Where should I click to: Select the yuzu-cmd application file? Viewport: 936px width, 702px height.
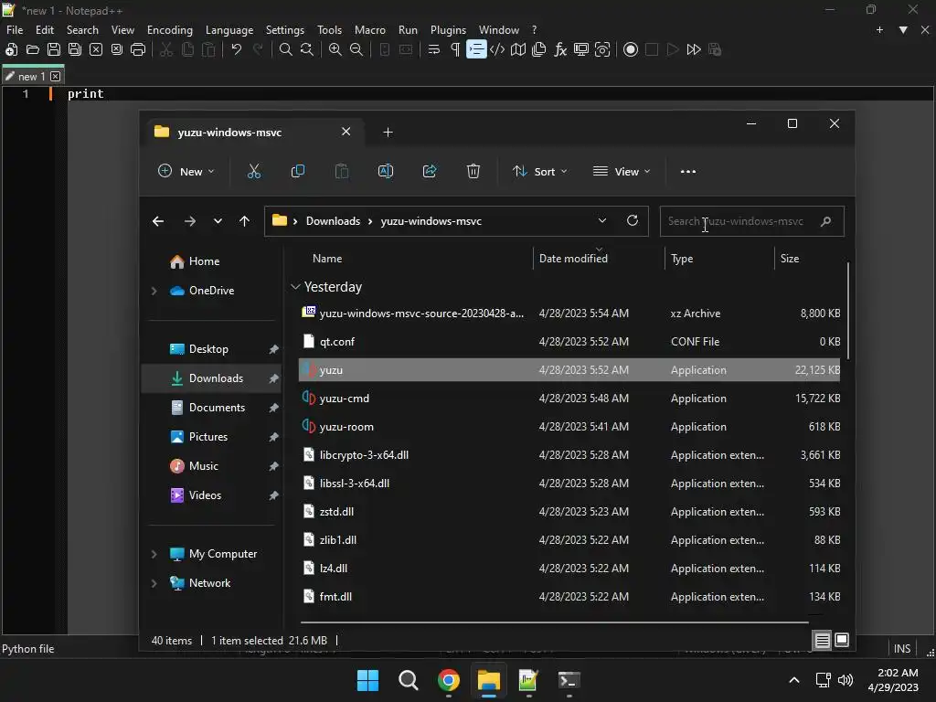tap(569, 399)
